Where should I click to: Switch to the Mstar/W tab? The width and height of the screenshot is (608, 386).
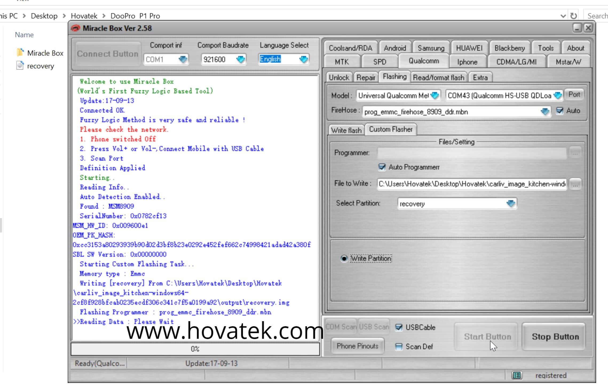[x=568, y=62]
